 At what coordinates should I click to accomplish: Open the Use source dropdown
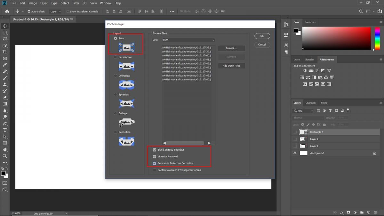click(188, 40)
